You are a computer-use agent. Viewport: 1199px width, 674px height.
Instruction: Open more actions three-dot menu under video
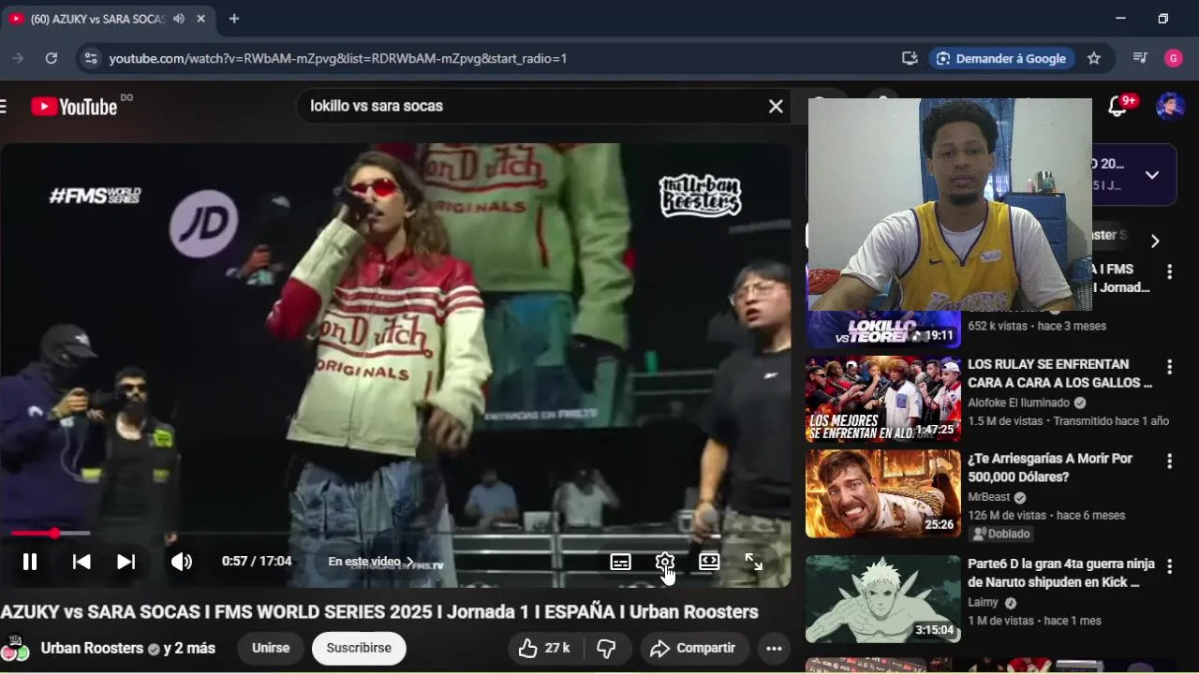pos(774,648)
